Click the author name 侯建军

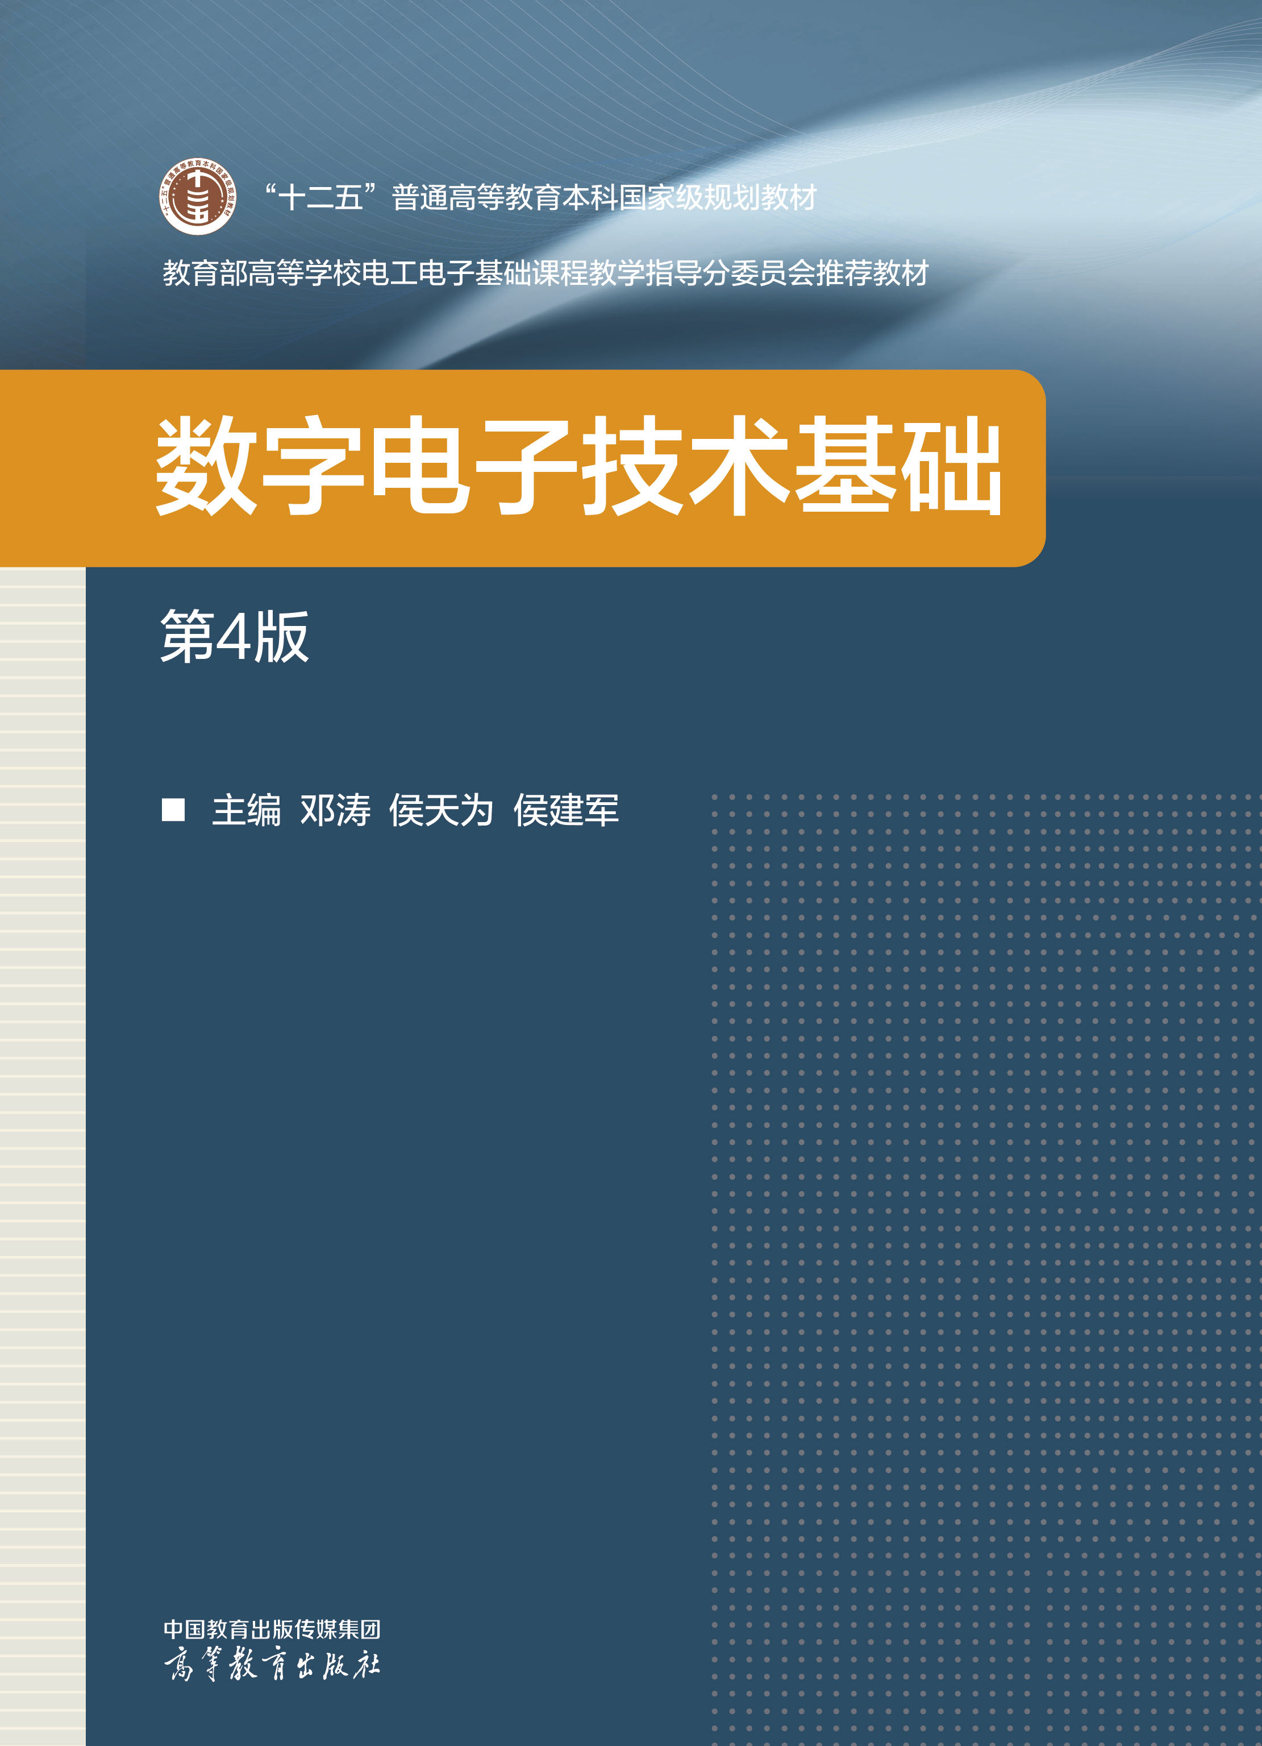click(x=565, y=810)
